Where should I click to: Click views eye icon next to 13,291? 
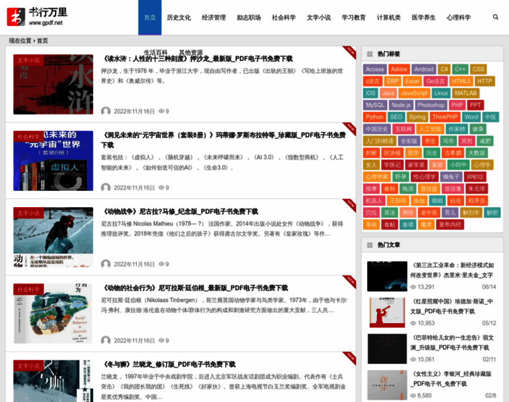(413, 287)
